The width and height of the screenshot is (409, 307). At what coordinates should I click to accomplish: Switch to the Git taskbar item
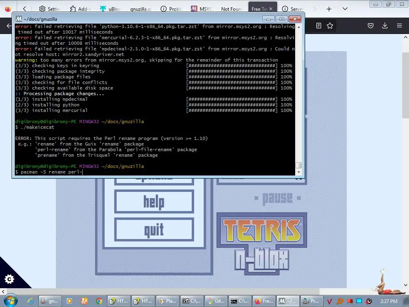[x=216, y=301]
